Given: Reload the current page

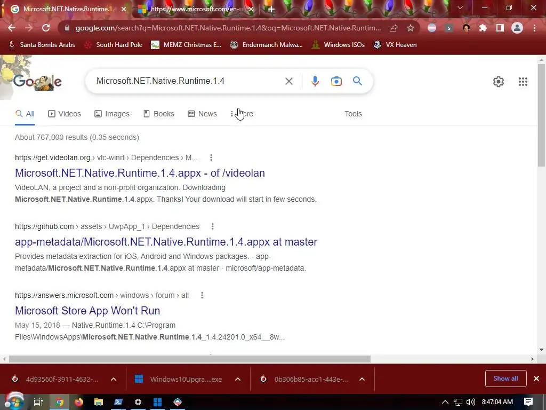Looking at the screenshot, I should coord(46,28).
